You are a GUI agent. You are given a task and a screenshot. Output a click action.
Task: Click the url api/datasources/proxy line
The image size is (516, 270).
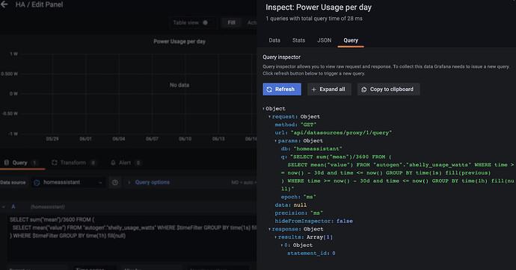[334, 133]
